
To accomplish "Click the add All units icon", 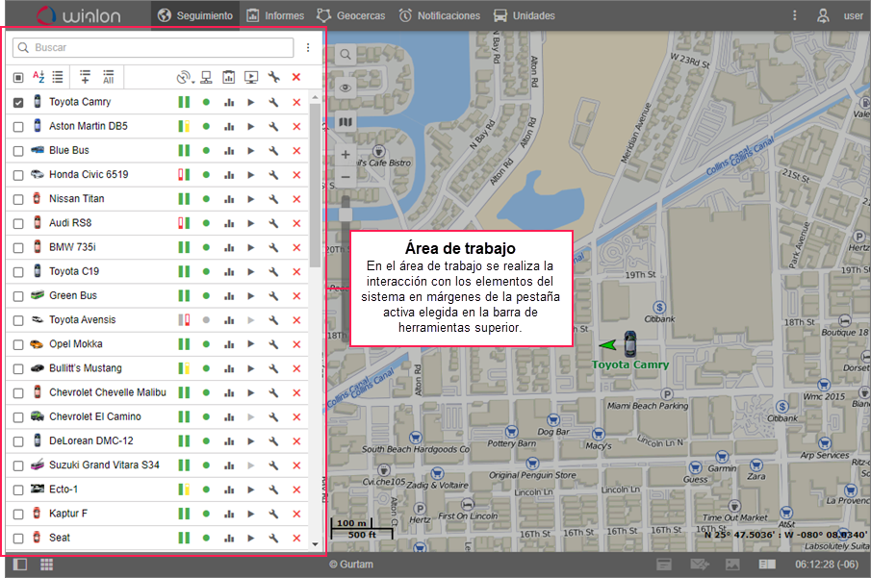I will (x=109, y=77).
